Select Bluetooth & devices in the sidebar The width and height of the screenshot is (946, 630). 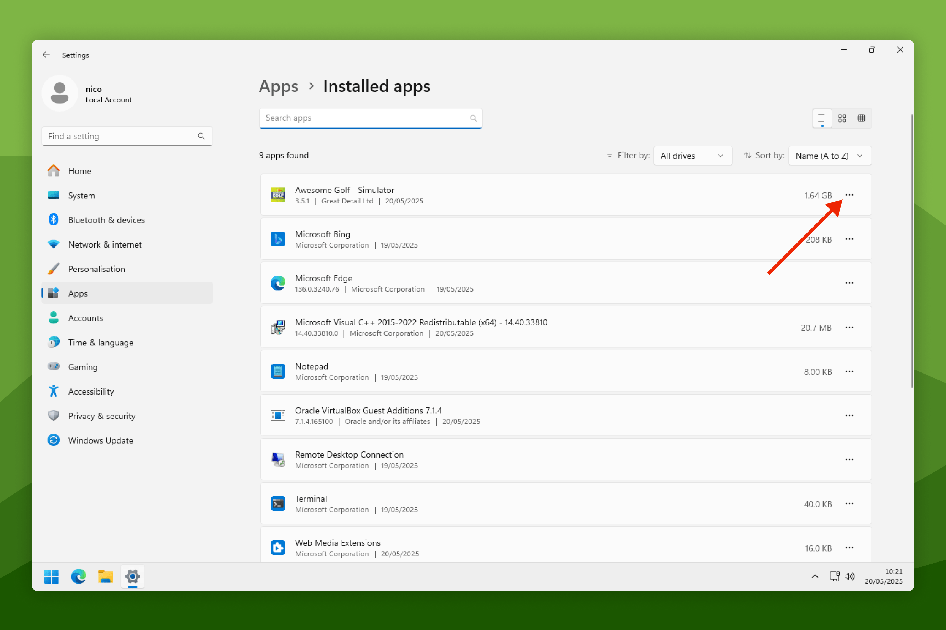click(x=106, y=220)
